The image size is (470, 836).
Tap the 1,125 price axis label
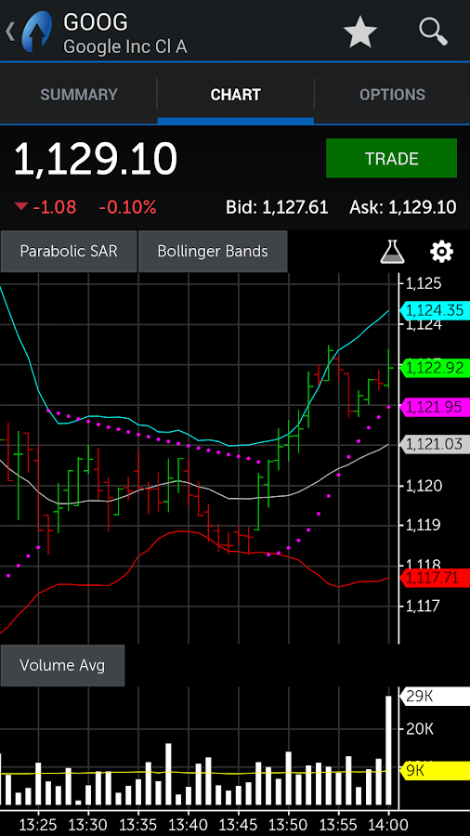424,283
